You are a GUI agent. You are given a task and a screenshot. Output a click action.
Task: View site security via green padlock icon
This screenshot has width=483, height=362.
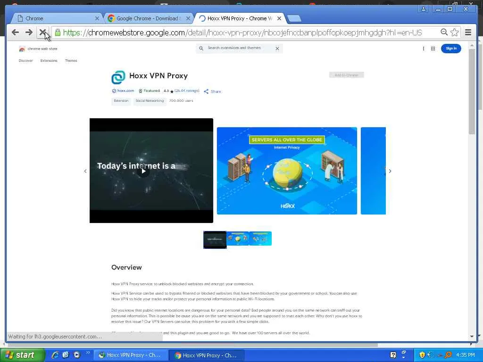[x=58, y=33]
